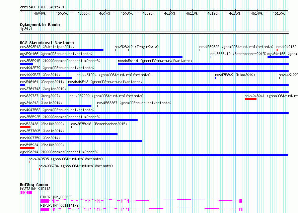Click the esv2761743 (Vogler2010) variant label
This screenshot has width=298, height=213.
click(x=43, y=89)
